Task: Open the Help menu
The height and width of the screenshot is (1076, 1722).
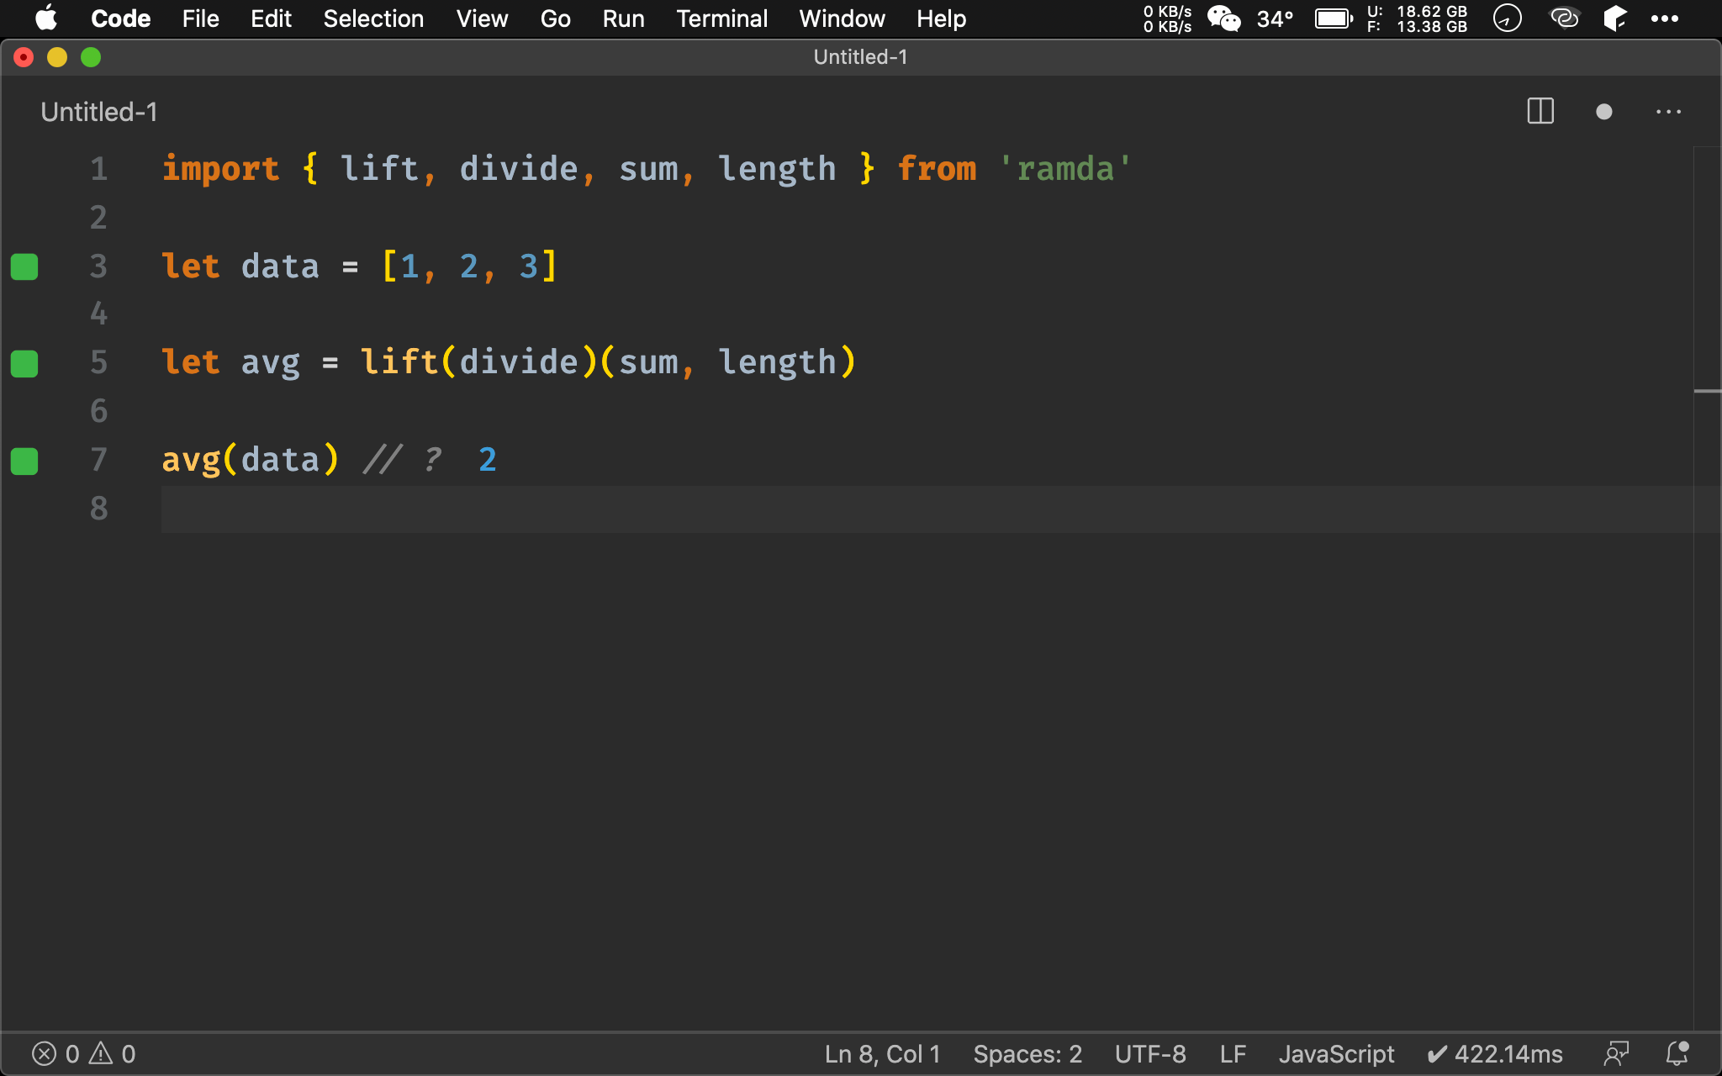Action: click(941, 18)
